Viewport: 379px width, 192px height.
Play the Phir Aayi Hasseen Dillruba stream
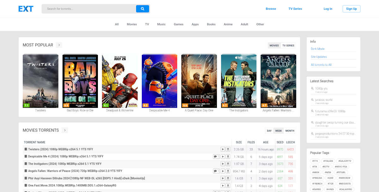coord(223,178)
